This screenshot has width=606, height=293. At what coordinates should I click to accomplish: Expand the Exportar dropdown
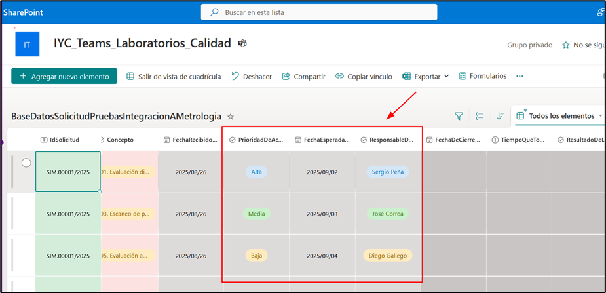pyautogui.click(x=426, y=76)
